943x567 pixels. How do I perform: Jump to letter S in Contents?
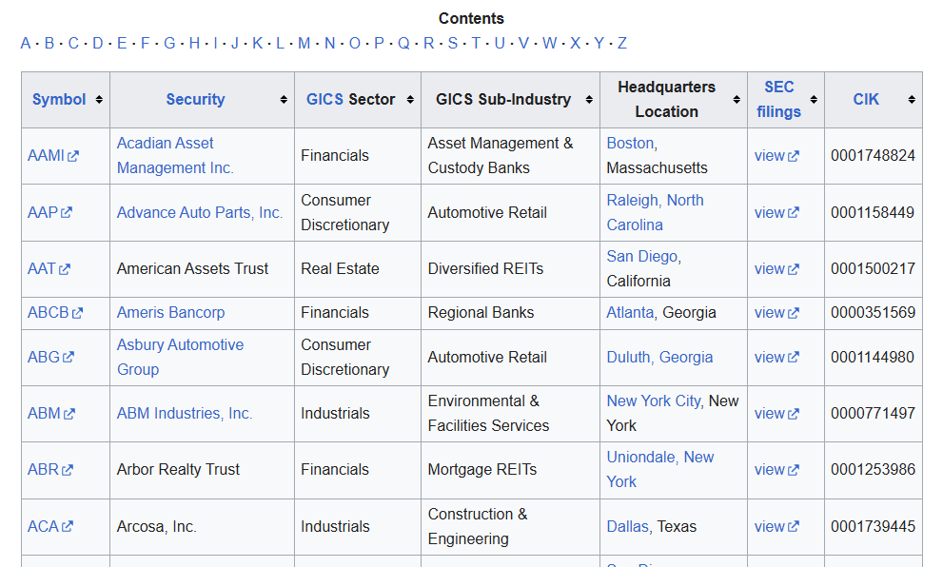click(x=452, y=44)
